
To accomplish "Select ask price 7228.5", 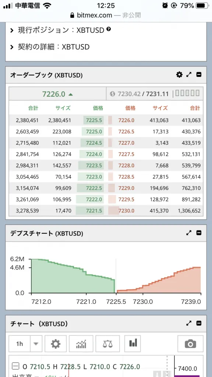I will tap(126, 177).
